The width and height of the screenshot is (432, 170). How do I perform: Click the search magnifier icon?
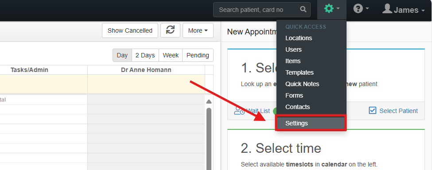coord(303,10)
